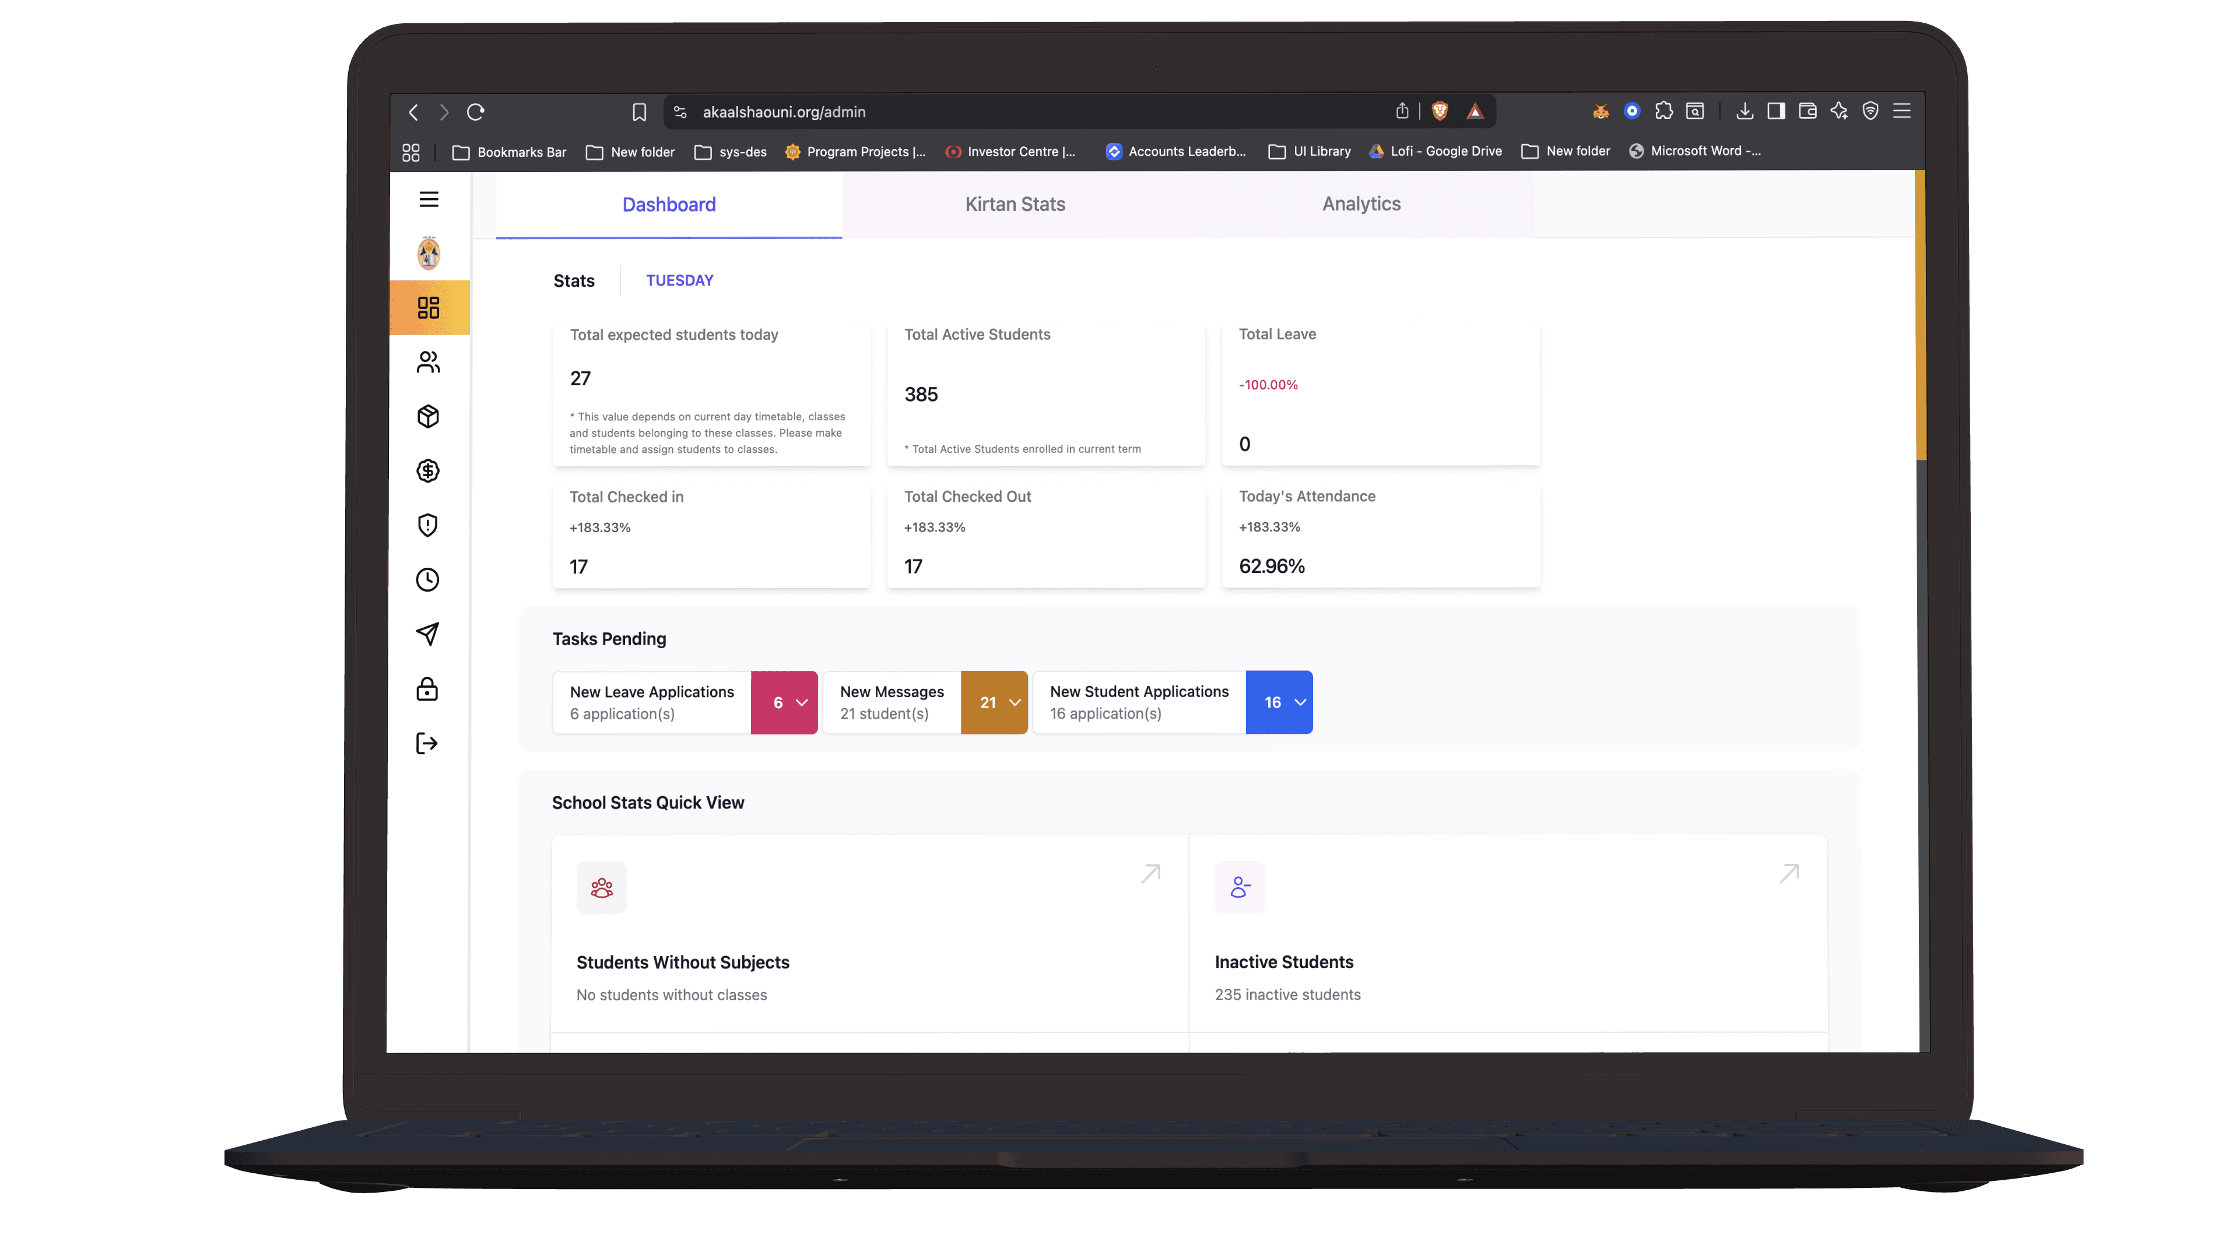Click the padlock sidebar icon
The image size is (2239, 1259).
point(427,689)
